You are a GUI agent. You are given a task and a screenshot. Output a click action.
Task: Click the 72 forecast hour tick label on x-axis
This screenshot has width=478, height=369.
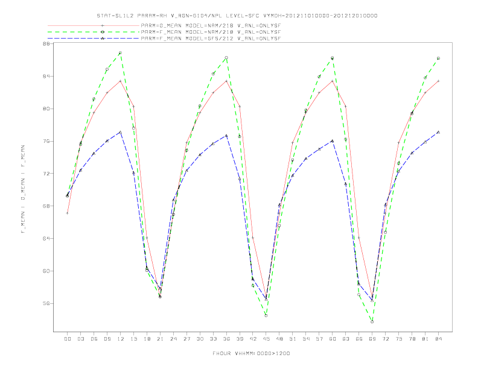pyautogui.click(x=385, y=339)
